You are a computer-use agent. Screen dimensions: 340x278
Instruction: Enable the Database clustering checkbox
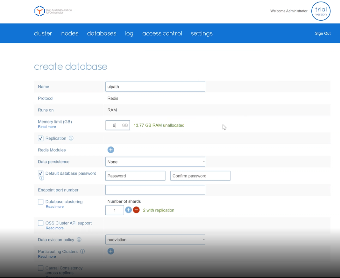(x=41, y=202)
